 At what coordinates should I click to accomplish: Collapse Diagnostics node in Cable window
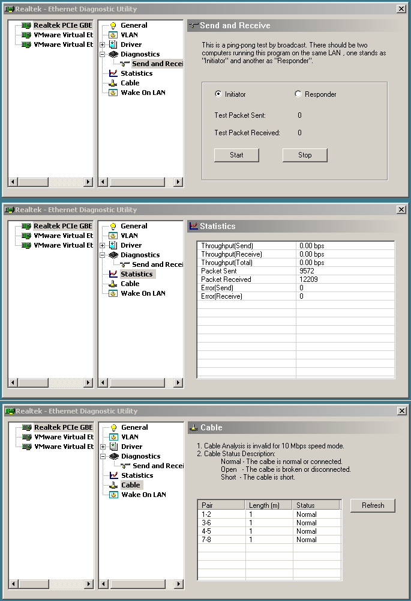pos(103,457)
